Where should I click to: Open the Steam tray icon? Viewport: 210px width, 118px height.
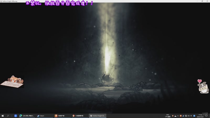point(183,116)
